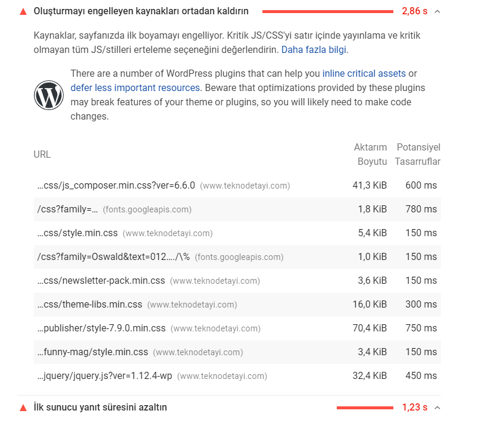This screenshot has height=423, width=482.
Task: Select the js_composer.min.css URL row
Action: (x=237, y=186)
